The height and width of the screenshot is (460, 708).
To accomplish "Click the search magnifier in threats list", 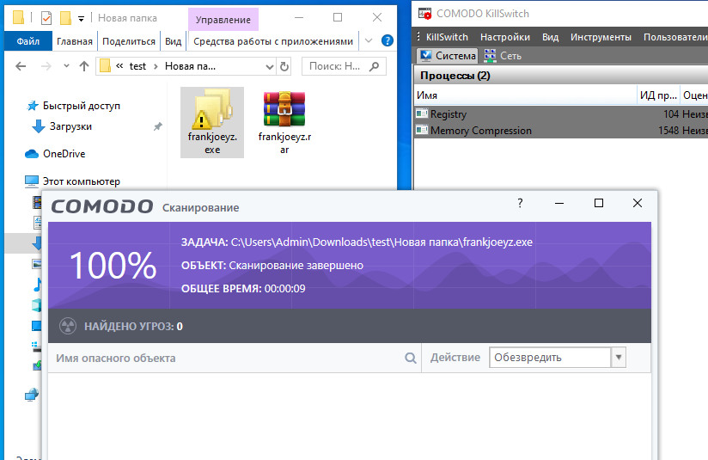I will (411, 359).
